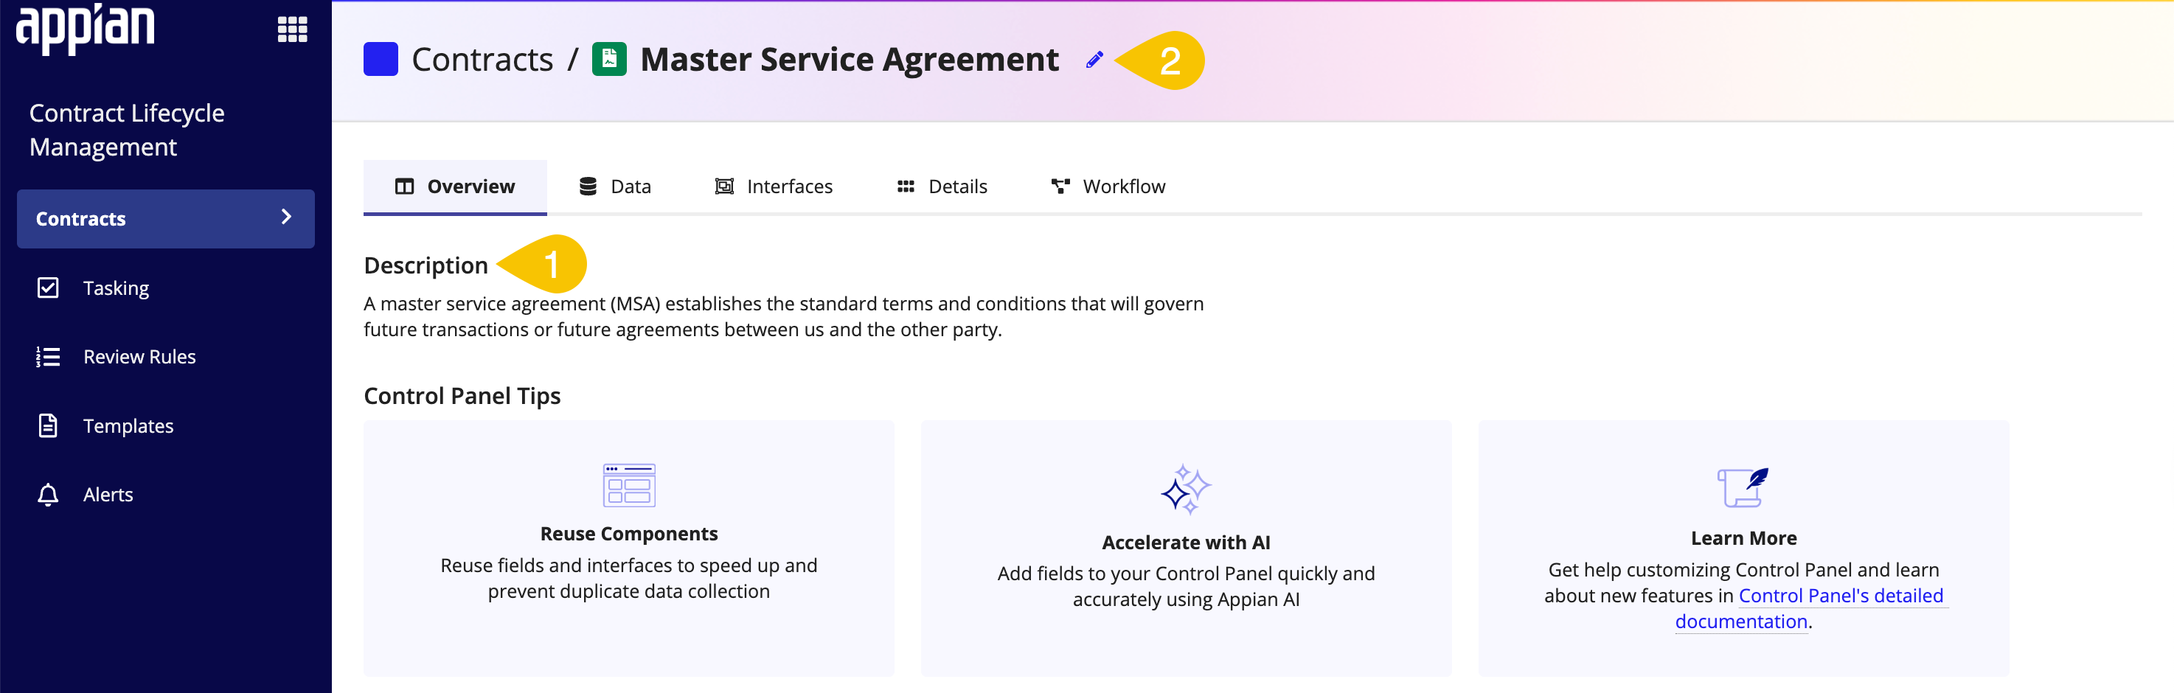Click the Contracts breadcrumb link

[x=482, y=59]
